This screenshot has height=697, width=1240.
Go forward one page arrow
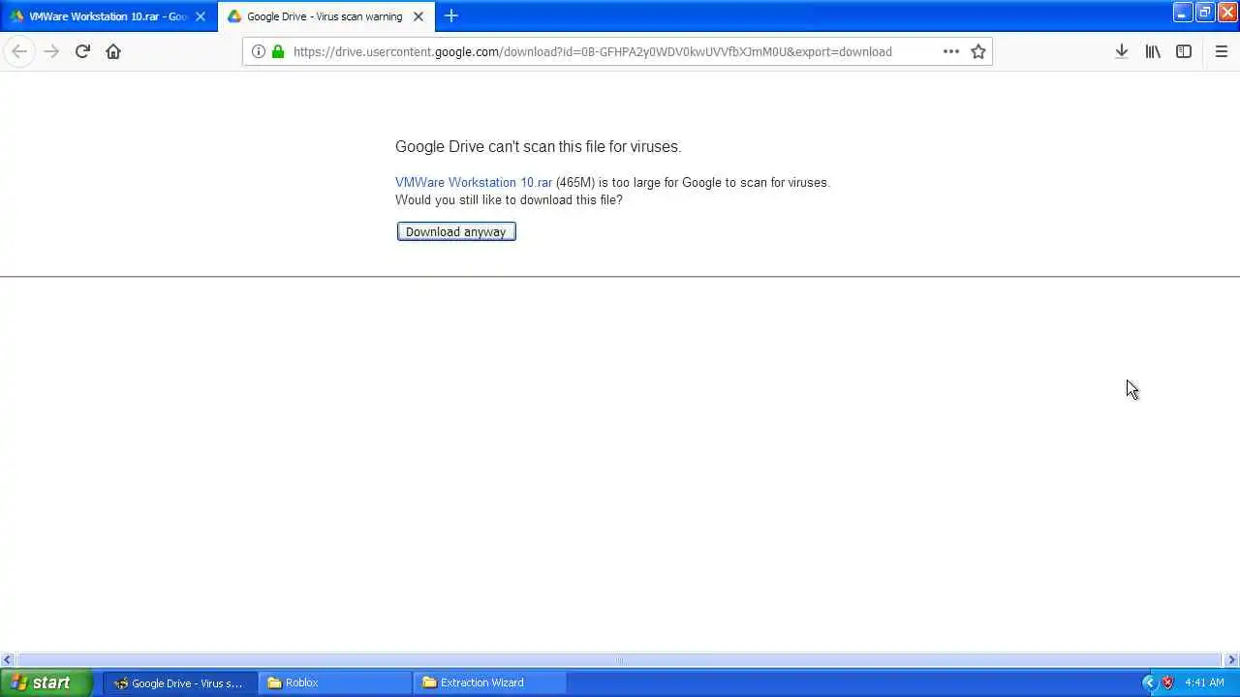51,51
